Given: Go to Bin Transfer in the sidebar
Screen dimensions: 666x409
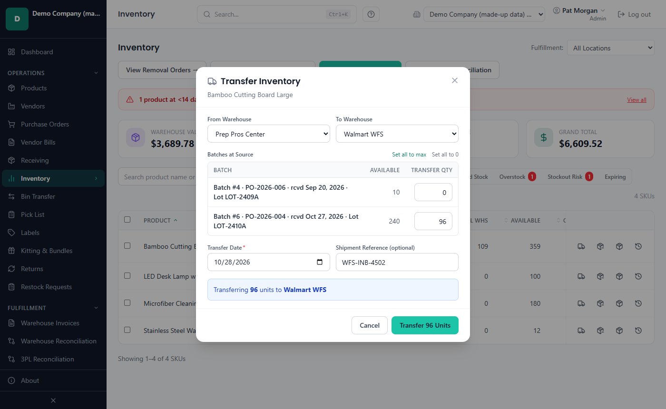Looking at the screenshot, I should pos(53,196).
